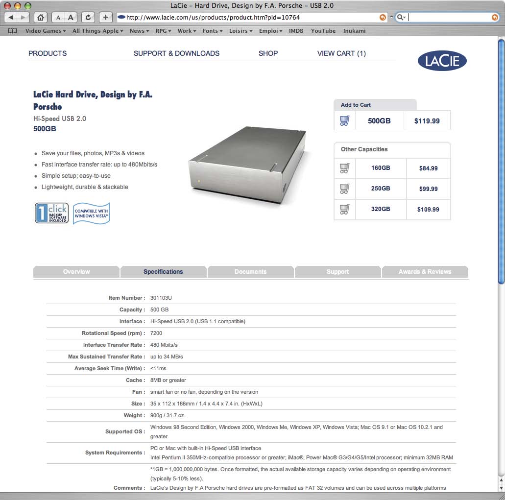
Task: Add bookmark with plus button
Action: 106,18
